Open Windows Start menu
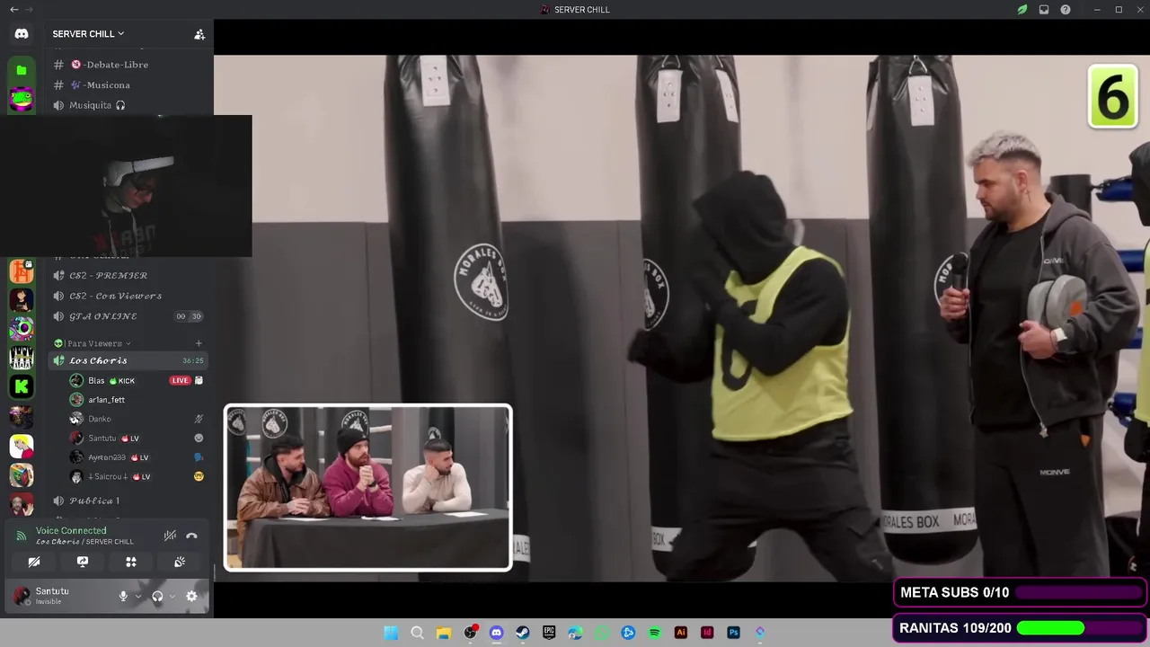 coord(391,633)
